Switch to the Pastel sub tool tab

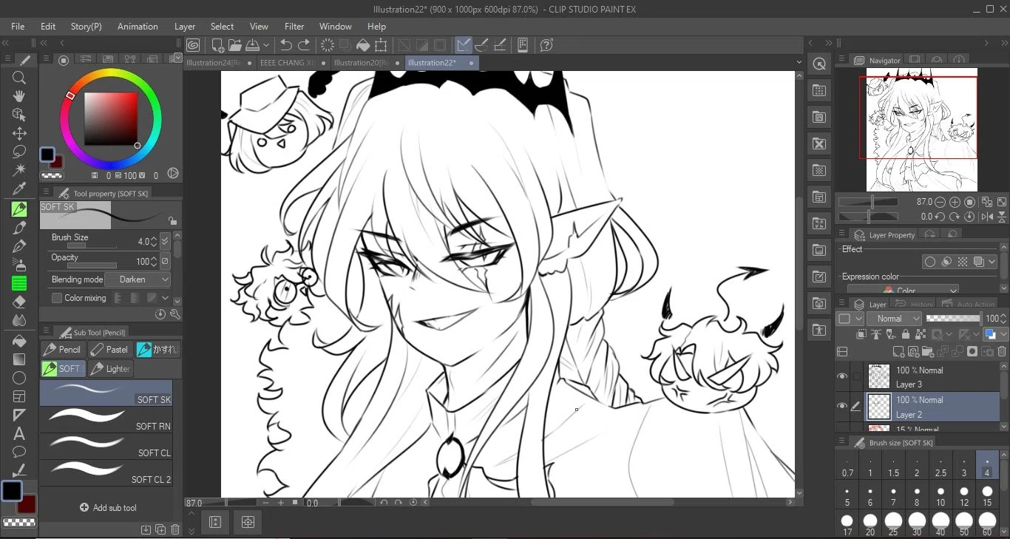[x=110, y=349]
